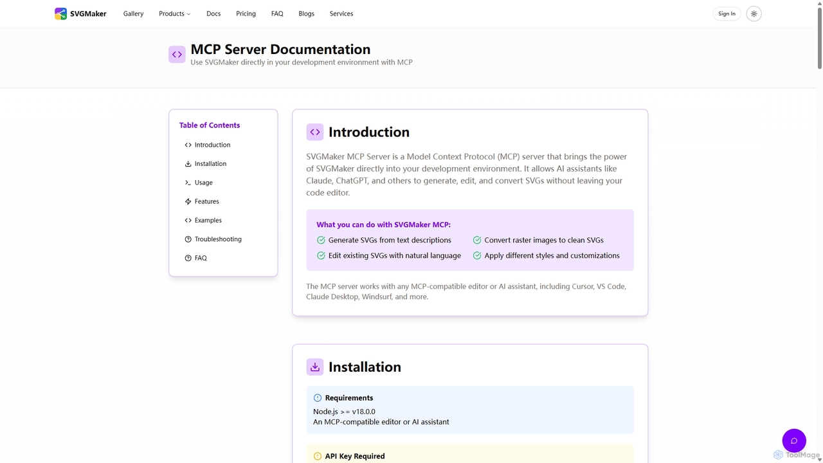Click the Installation section heading

click(365, 367)
